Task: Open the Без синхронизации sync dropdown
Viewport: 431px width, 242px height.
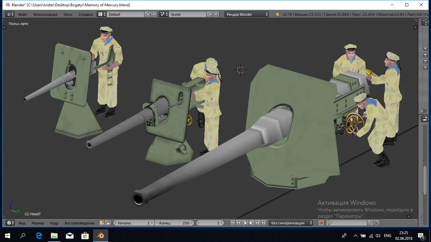Action: tap(291, 223)
